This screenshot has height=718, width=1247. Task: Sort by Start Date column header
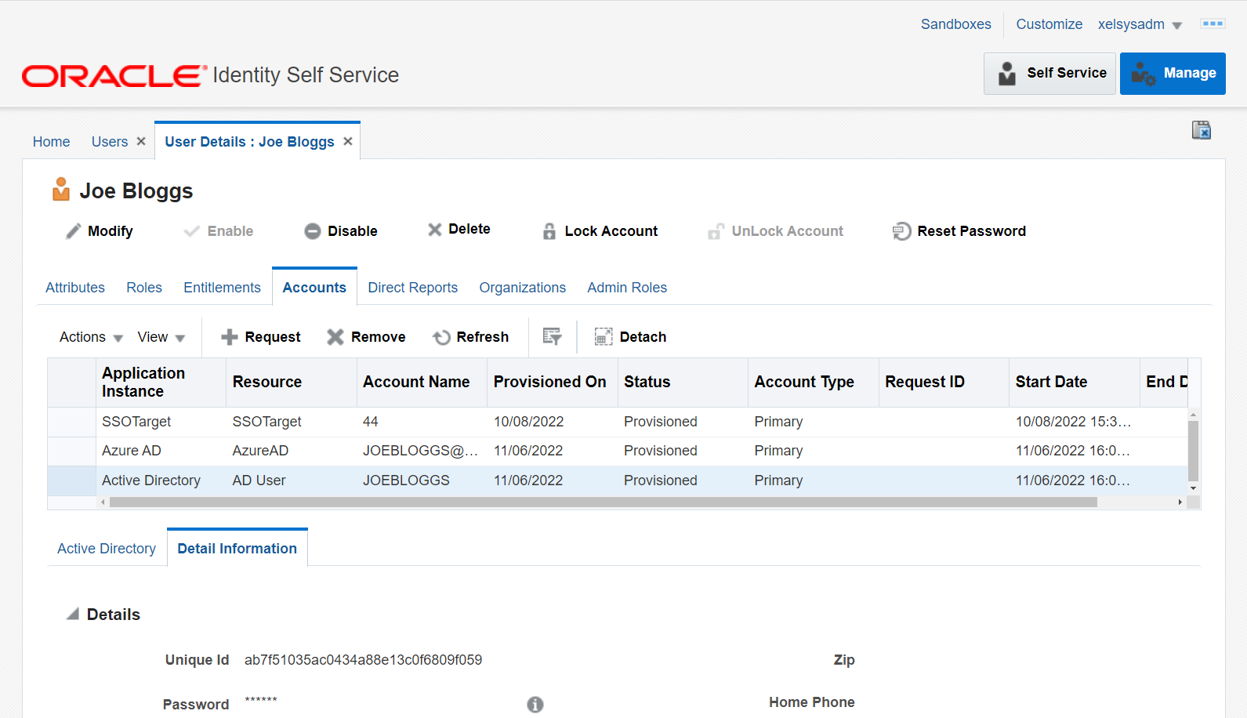[x=1074, y=383]
